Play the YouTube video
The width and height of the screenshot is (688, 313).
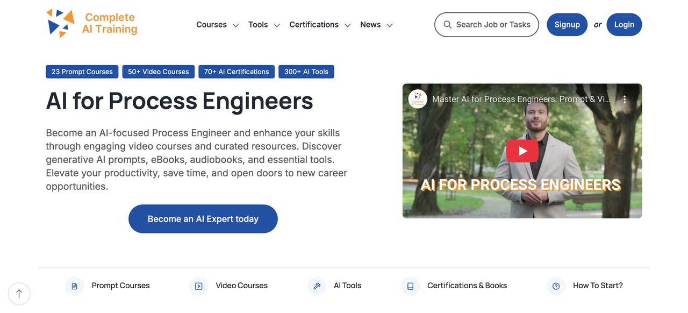522,151
